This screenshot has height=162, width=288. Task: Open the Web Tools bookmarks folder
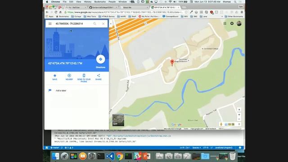point(90,17)
